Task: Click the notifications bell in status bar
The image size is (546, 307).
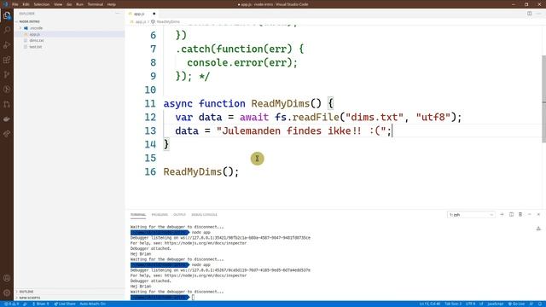Action: (x=540, y=304)
